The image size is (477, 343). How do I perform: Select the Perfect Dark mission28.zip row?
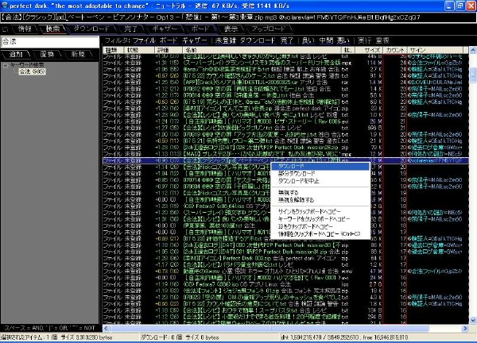point(285,148)
